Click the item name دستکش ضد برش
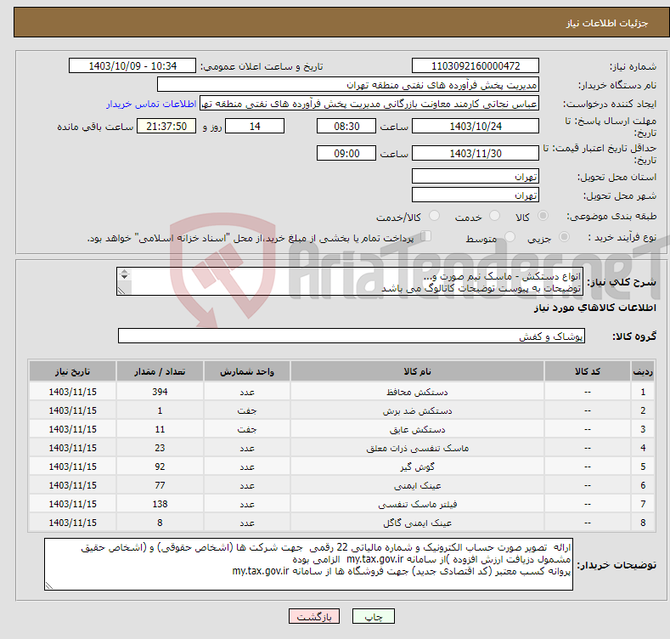This screenshot has width=670, height=639. coord(417,410)
